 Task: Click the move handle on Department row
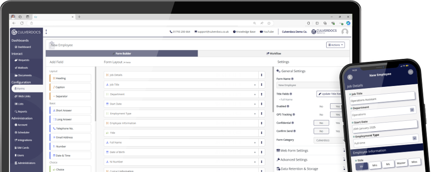click(262, 94)
